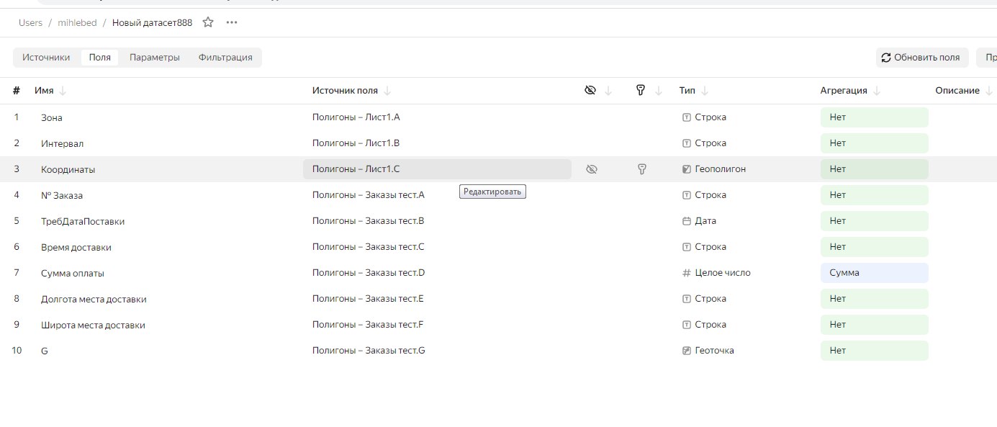Click the Geopoint type icon for field G

click(x=686, y=351)
